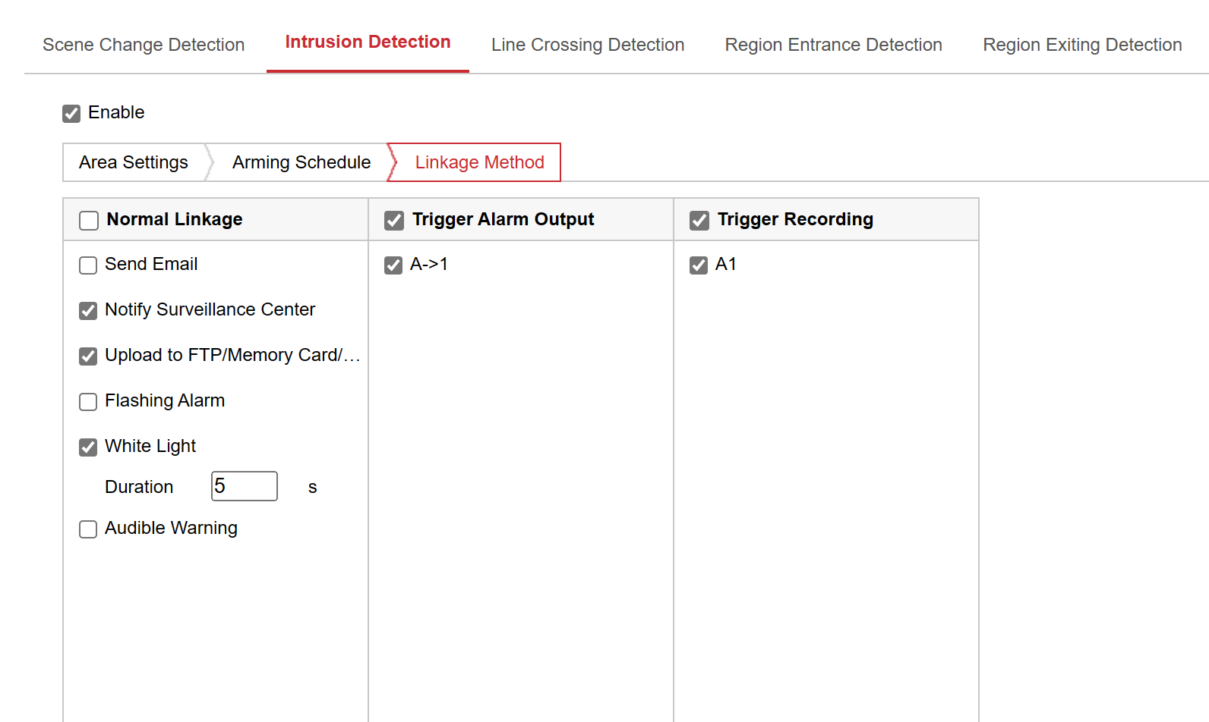Disable Notify Surveillance Center
1209x722 pixels.
click(88, 311)
